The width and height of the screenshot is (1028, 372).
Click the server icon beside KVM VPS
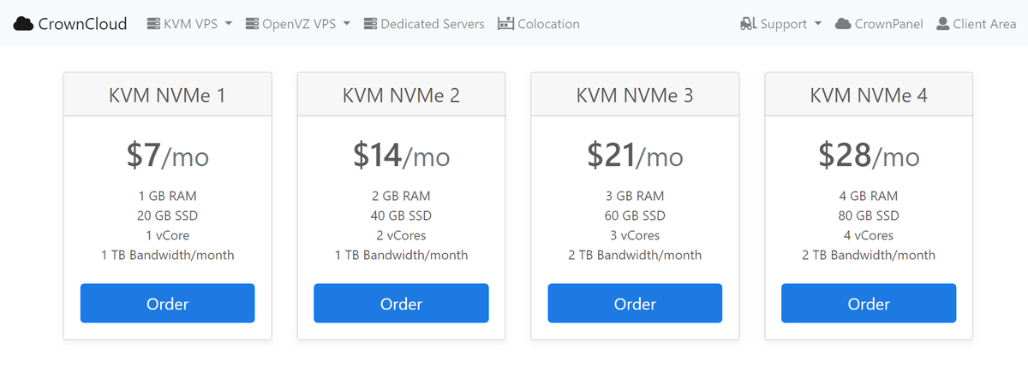click(154, 24)
